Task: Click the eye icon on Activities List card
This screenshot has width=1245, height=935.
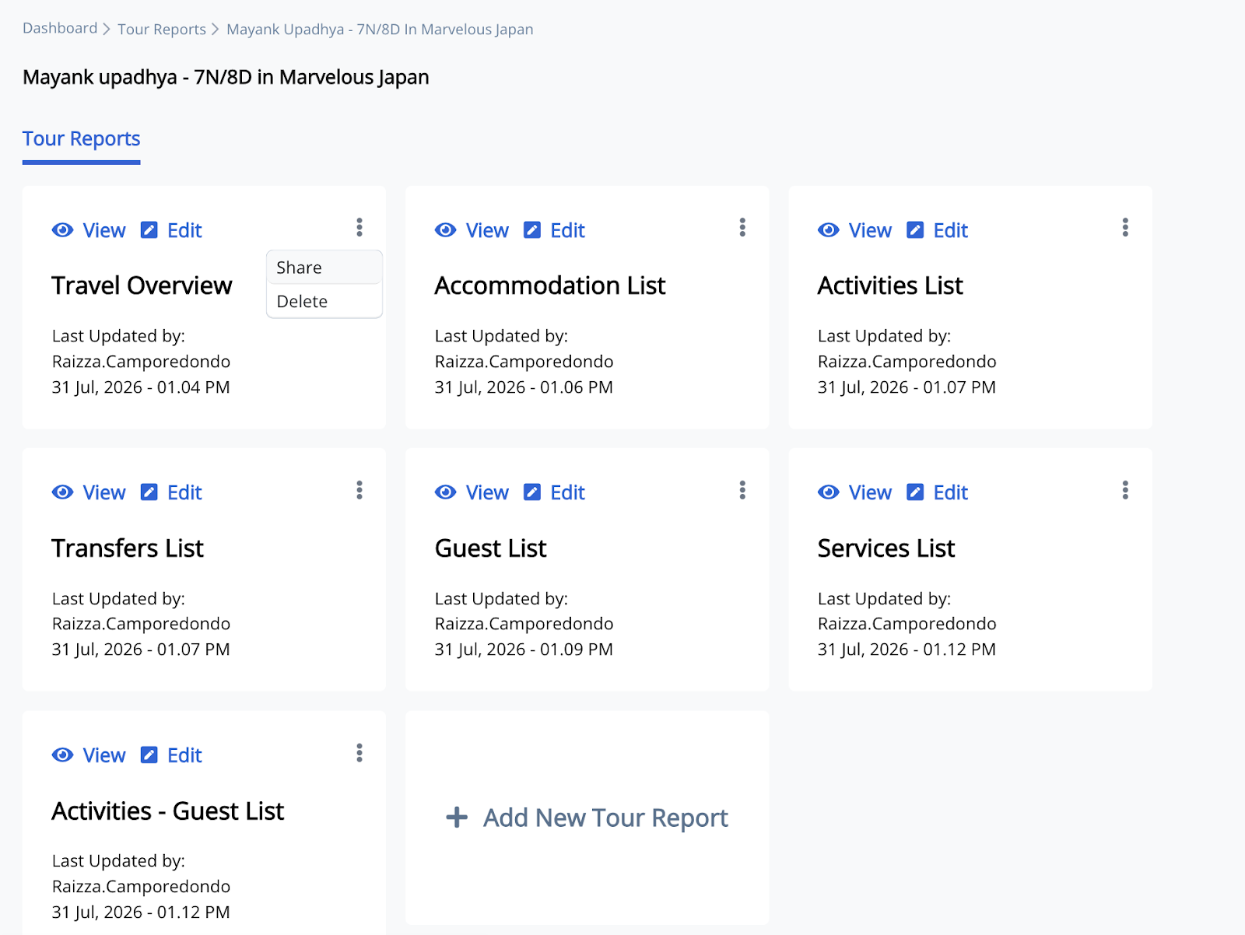Action: click(829, 230)
